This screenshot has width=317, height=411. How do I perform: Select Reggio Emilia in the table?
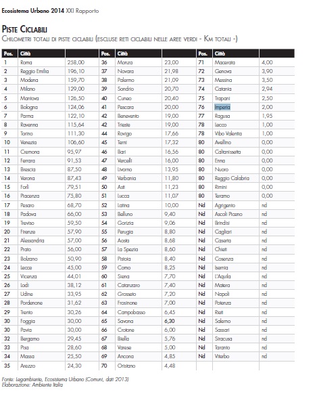click(x=34, y=71)
